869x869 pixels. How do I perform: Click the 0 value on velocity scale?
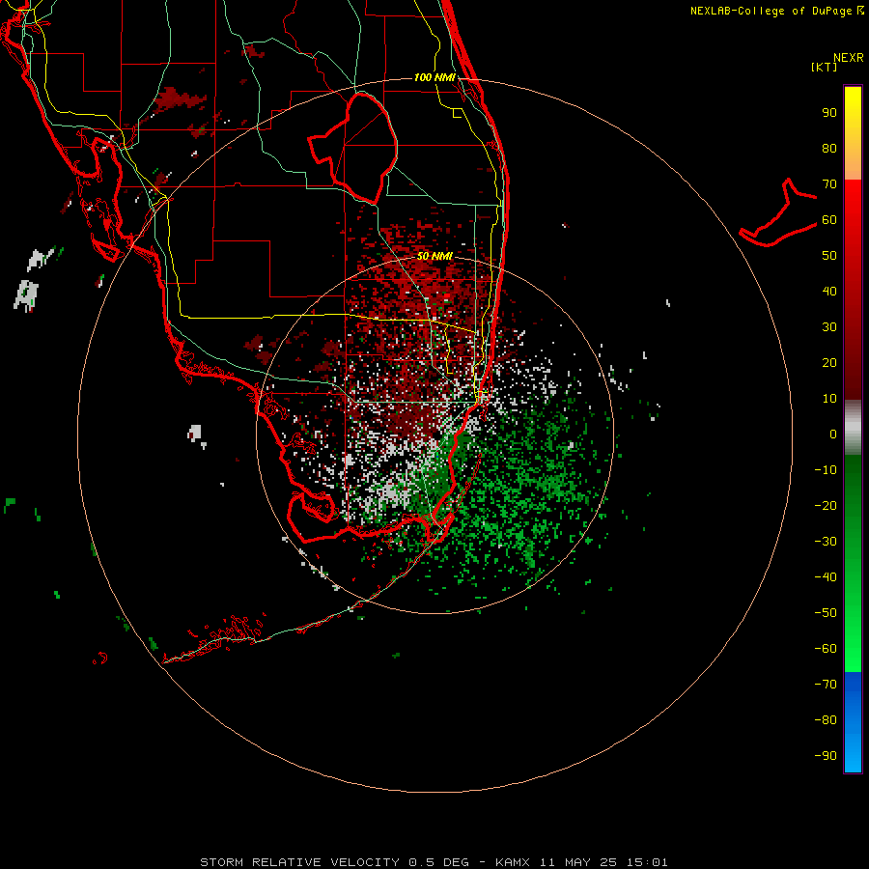(x=833, y=434)
